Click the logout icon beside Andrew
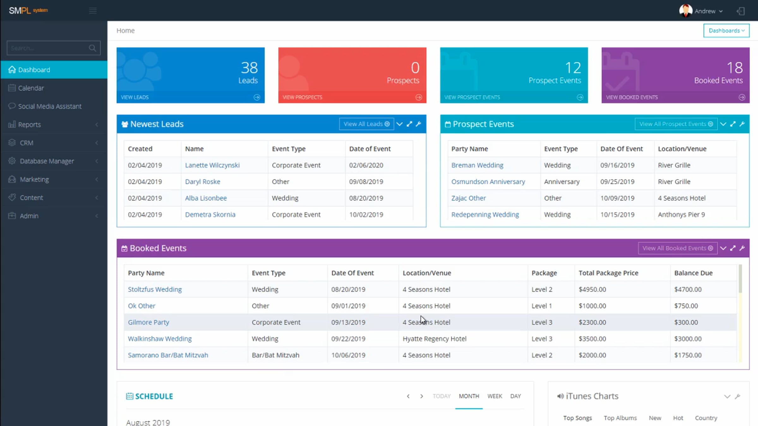Viewport: 758px width, 426px height. (x=741, y=11)
